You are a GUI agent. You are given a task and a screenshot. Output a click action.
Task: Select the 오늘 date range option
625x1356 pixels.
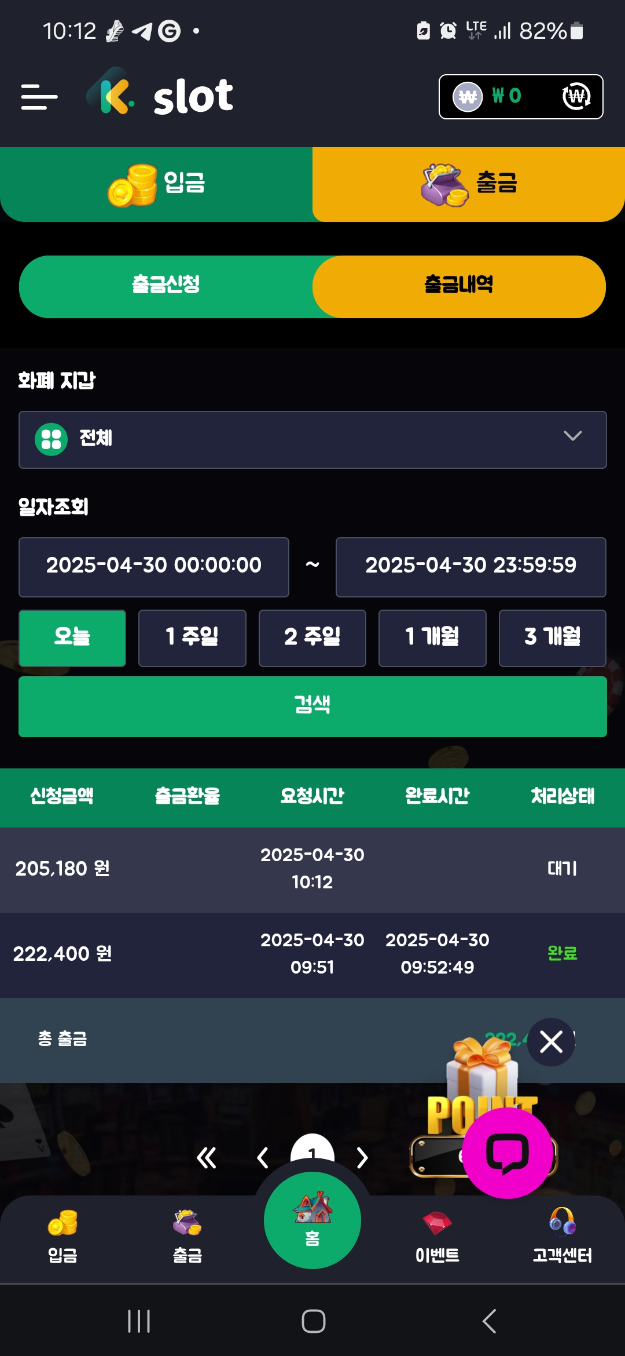point(72,637)
